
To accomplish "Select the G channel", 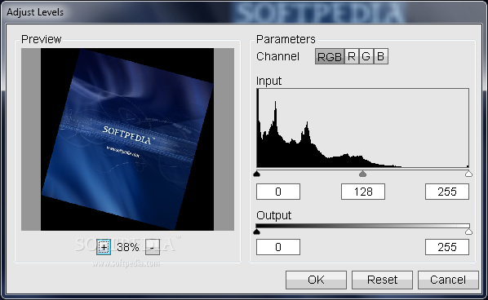I will point(366,56).
